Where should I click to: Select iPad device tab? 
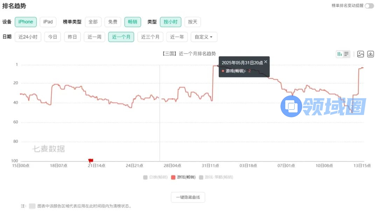point(48,22)
